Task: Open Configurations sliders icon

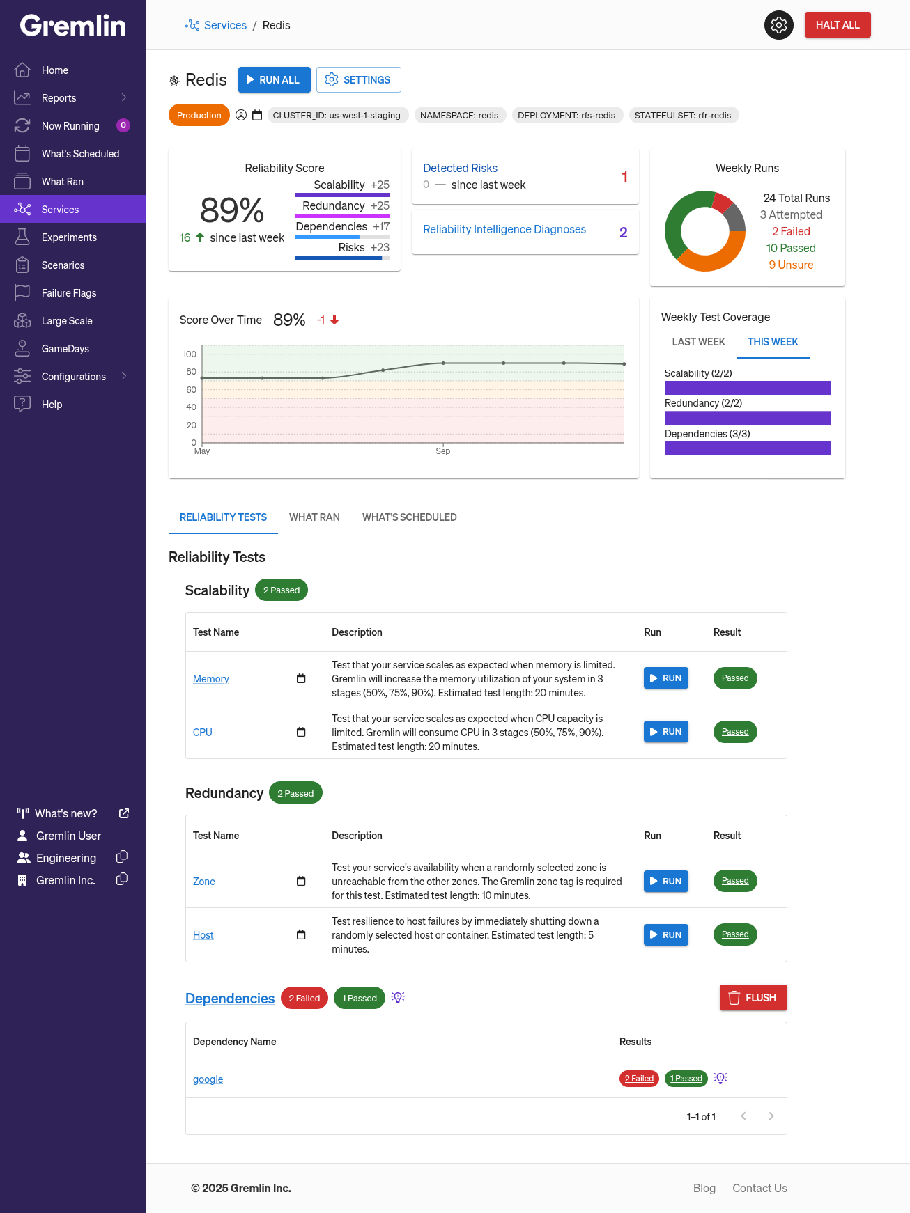Action: [x=22, y=376]
